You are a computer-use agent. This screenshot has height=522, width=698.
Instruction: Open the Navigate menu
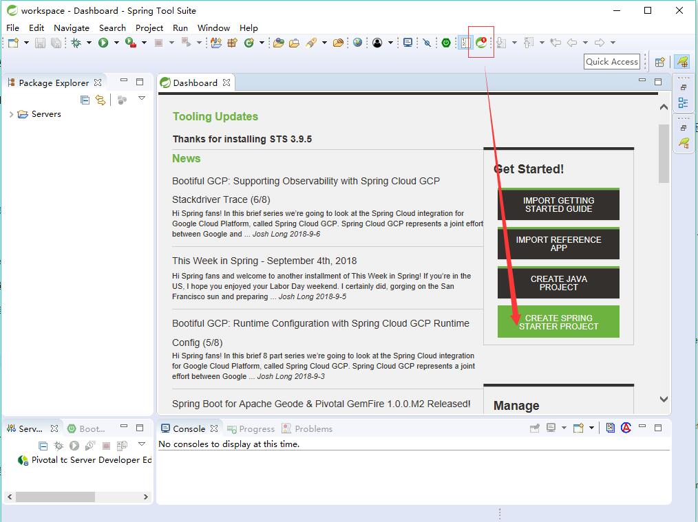tap(72, 28)
